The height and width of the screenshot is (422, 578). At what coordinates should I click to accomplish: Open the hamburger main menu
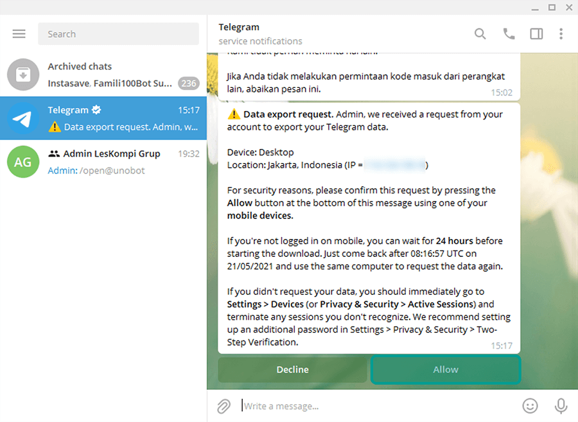point(19,34)
